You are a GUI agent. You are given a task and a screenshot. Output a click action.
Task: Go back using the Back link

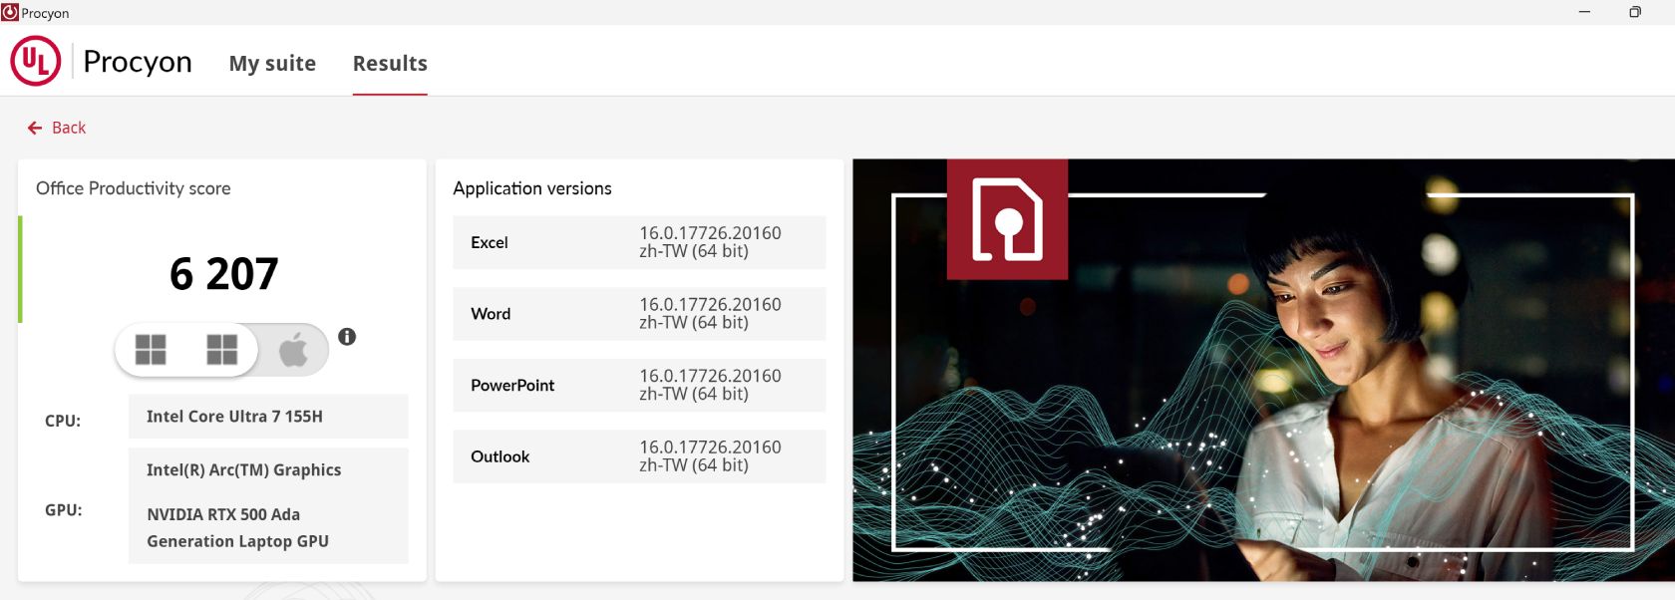click(57, 128)
